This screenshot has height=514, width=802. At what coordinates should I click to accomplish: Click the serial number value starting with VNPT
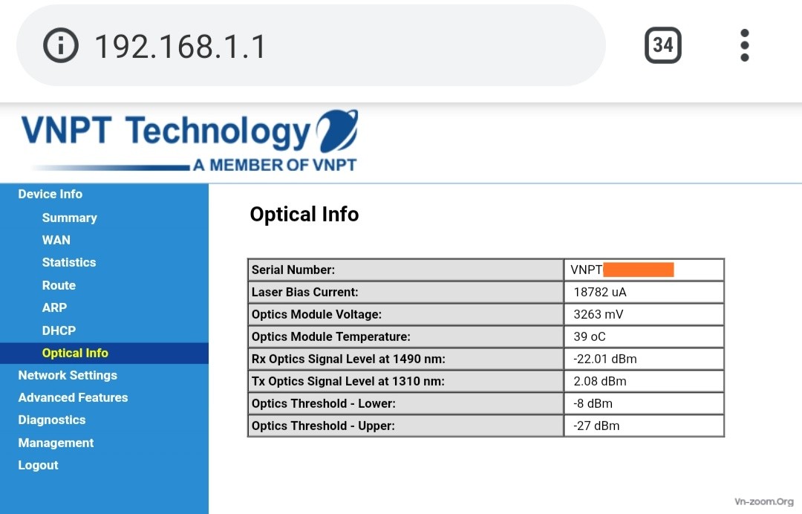(x=644, y=270)
